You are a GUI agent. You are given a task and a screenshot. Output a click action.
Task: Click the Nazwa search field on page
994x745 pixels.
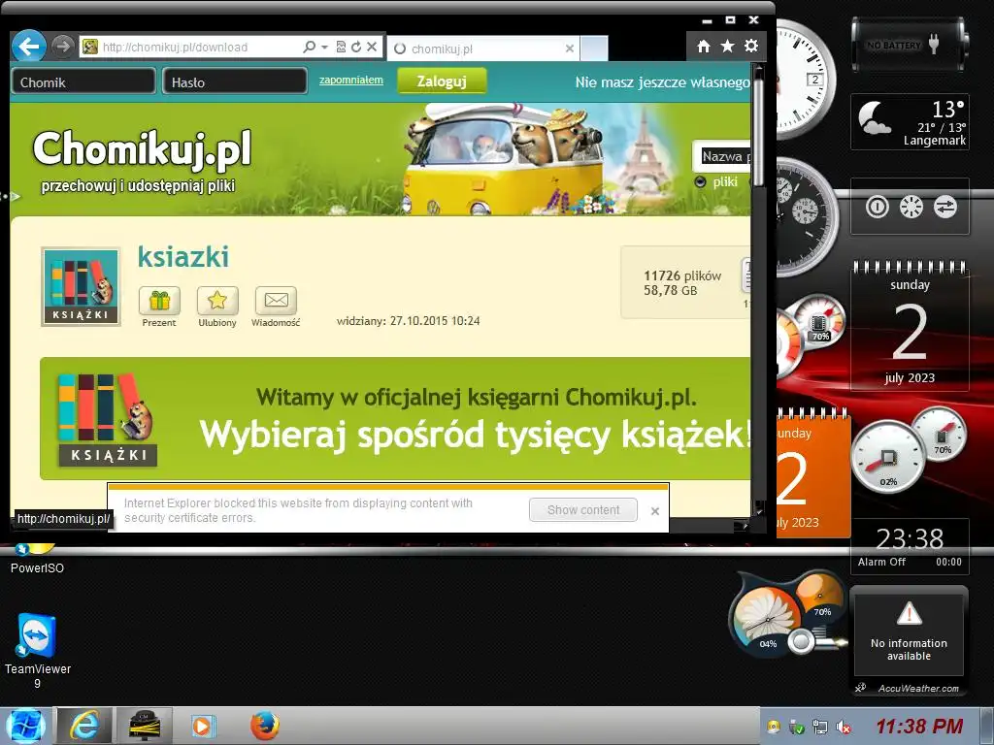tap(724, 156)
